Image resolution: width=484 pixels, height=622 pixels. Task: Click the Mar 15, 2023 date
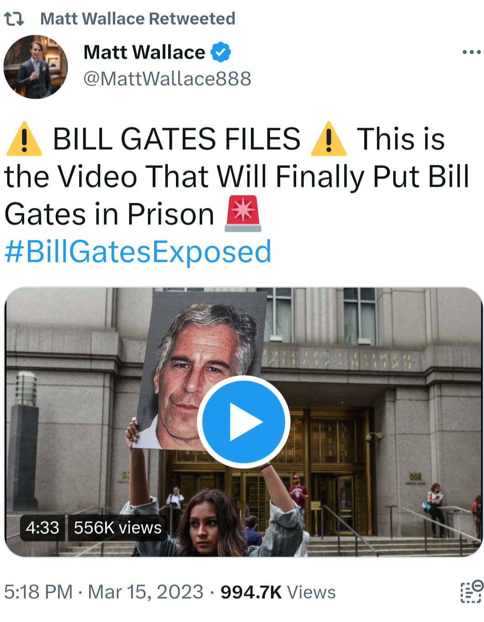coord(145,592)
